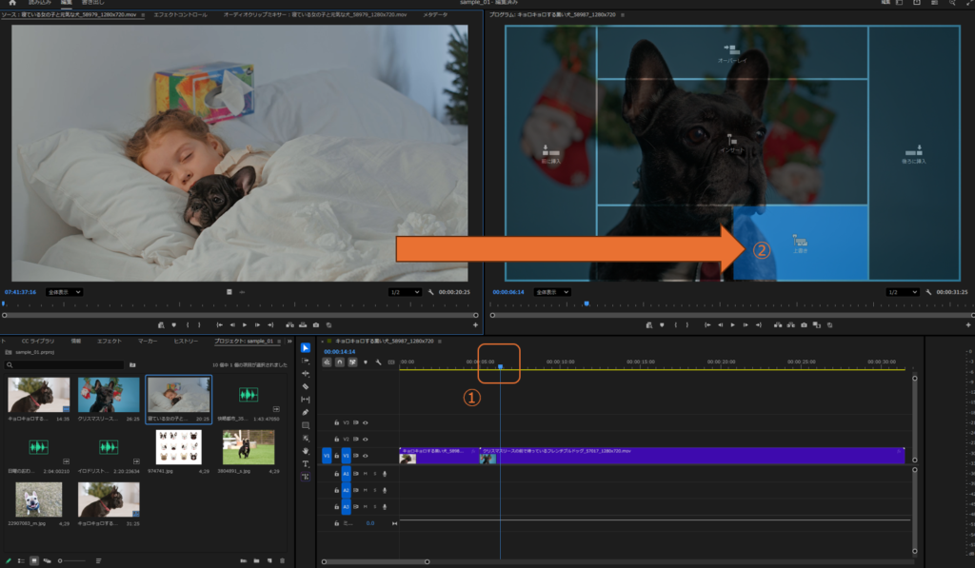This screenshot has height=568, width=975.
Task: Switch to the エフェクト tab in lower-left panel
Action: click(109, 340)
